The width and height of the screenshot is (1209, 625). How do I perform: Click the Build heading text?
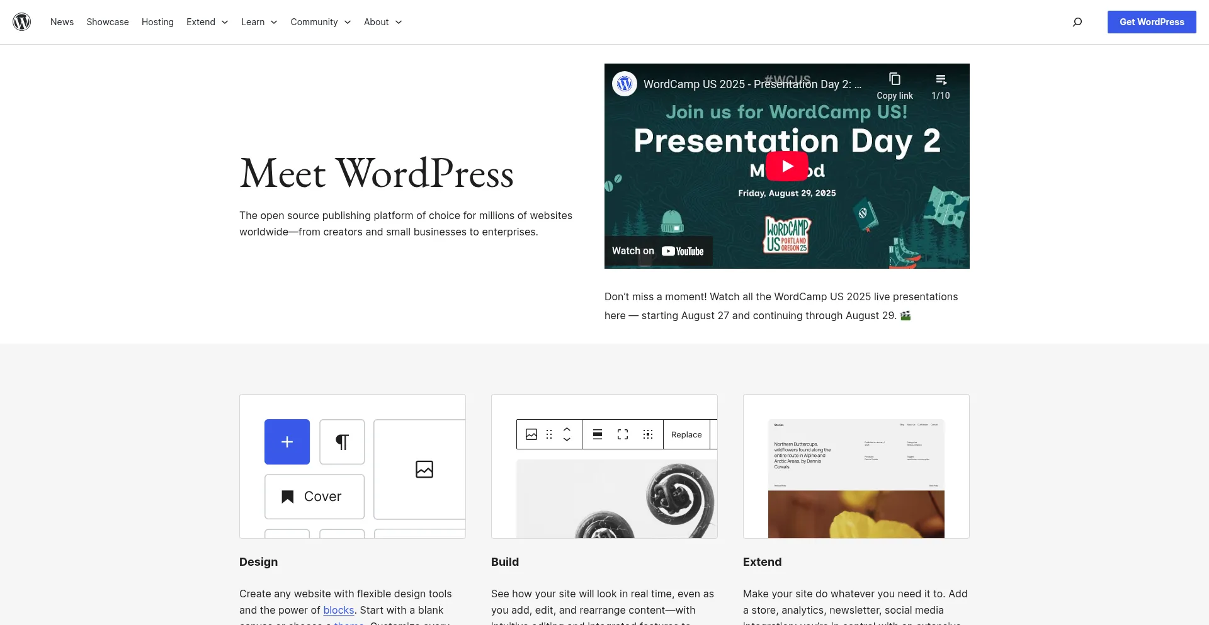505,562
